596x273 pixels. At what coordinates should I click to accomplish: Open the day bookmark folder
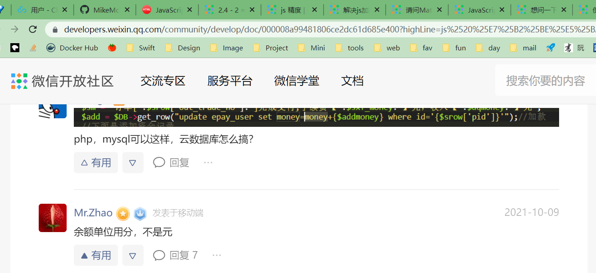point(488,48)
